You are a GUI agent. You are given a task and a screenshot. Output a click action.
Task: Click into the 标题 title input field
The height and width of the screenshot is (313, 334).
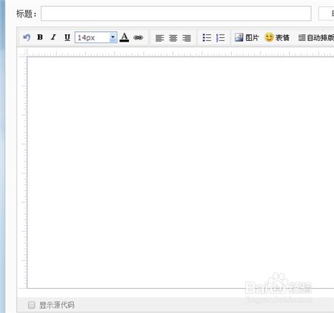176,14
